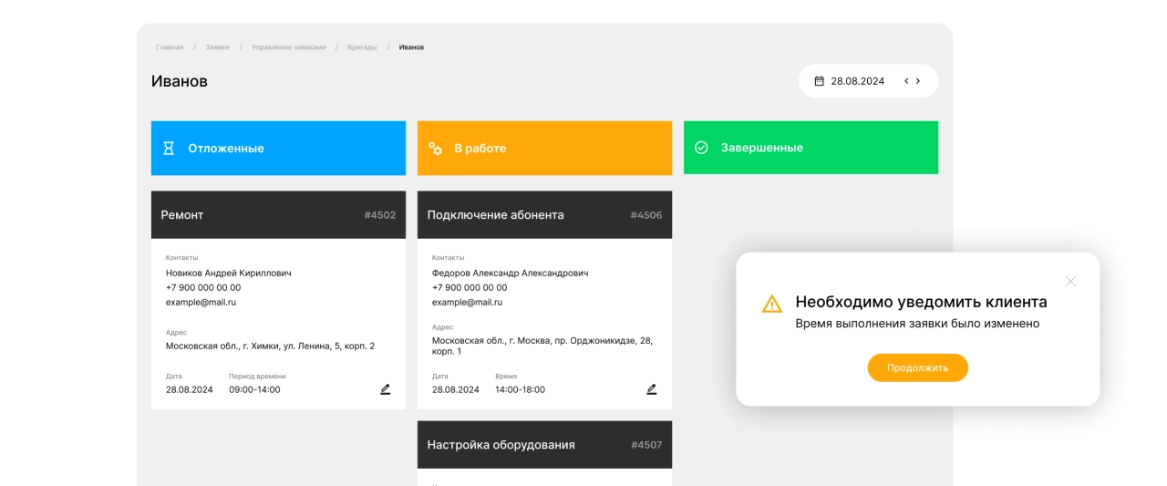Click the phone number in Подключение абонента card

click(x=470, y=287)
